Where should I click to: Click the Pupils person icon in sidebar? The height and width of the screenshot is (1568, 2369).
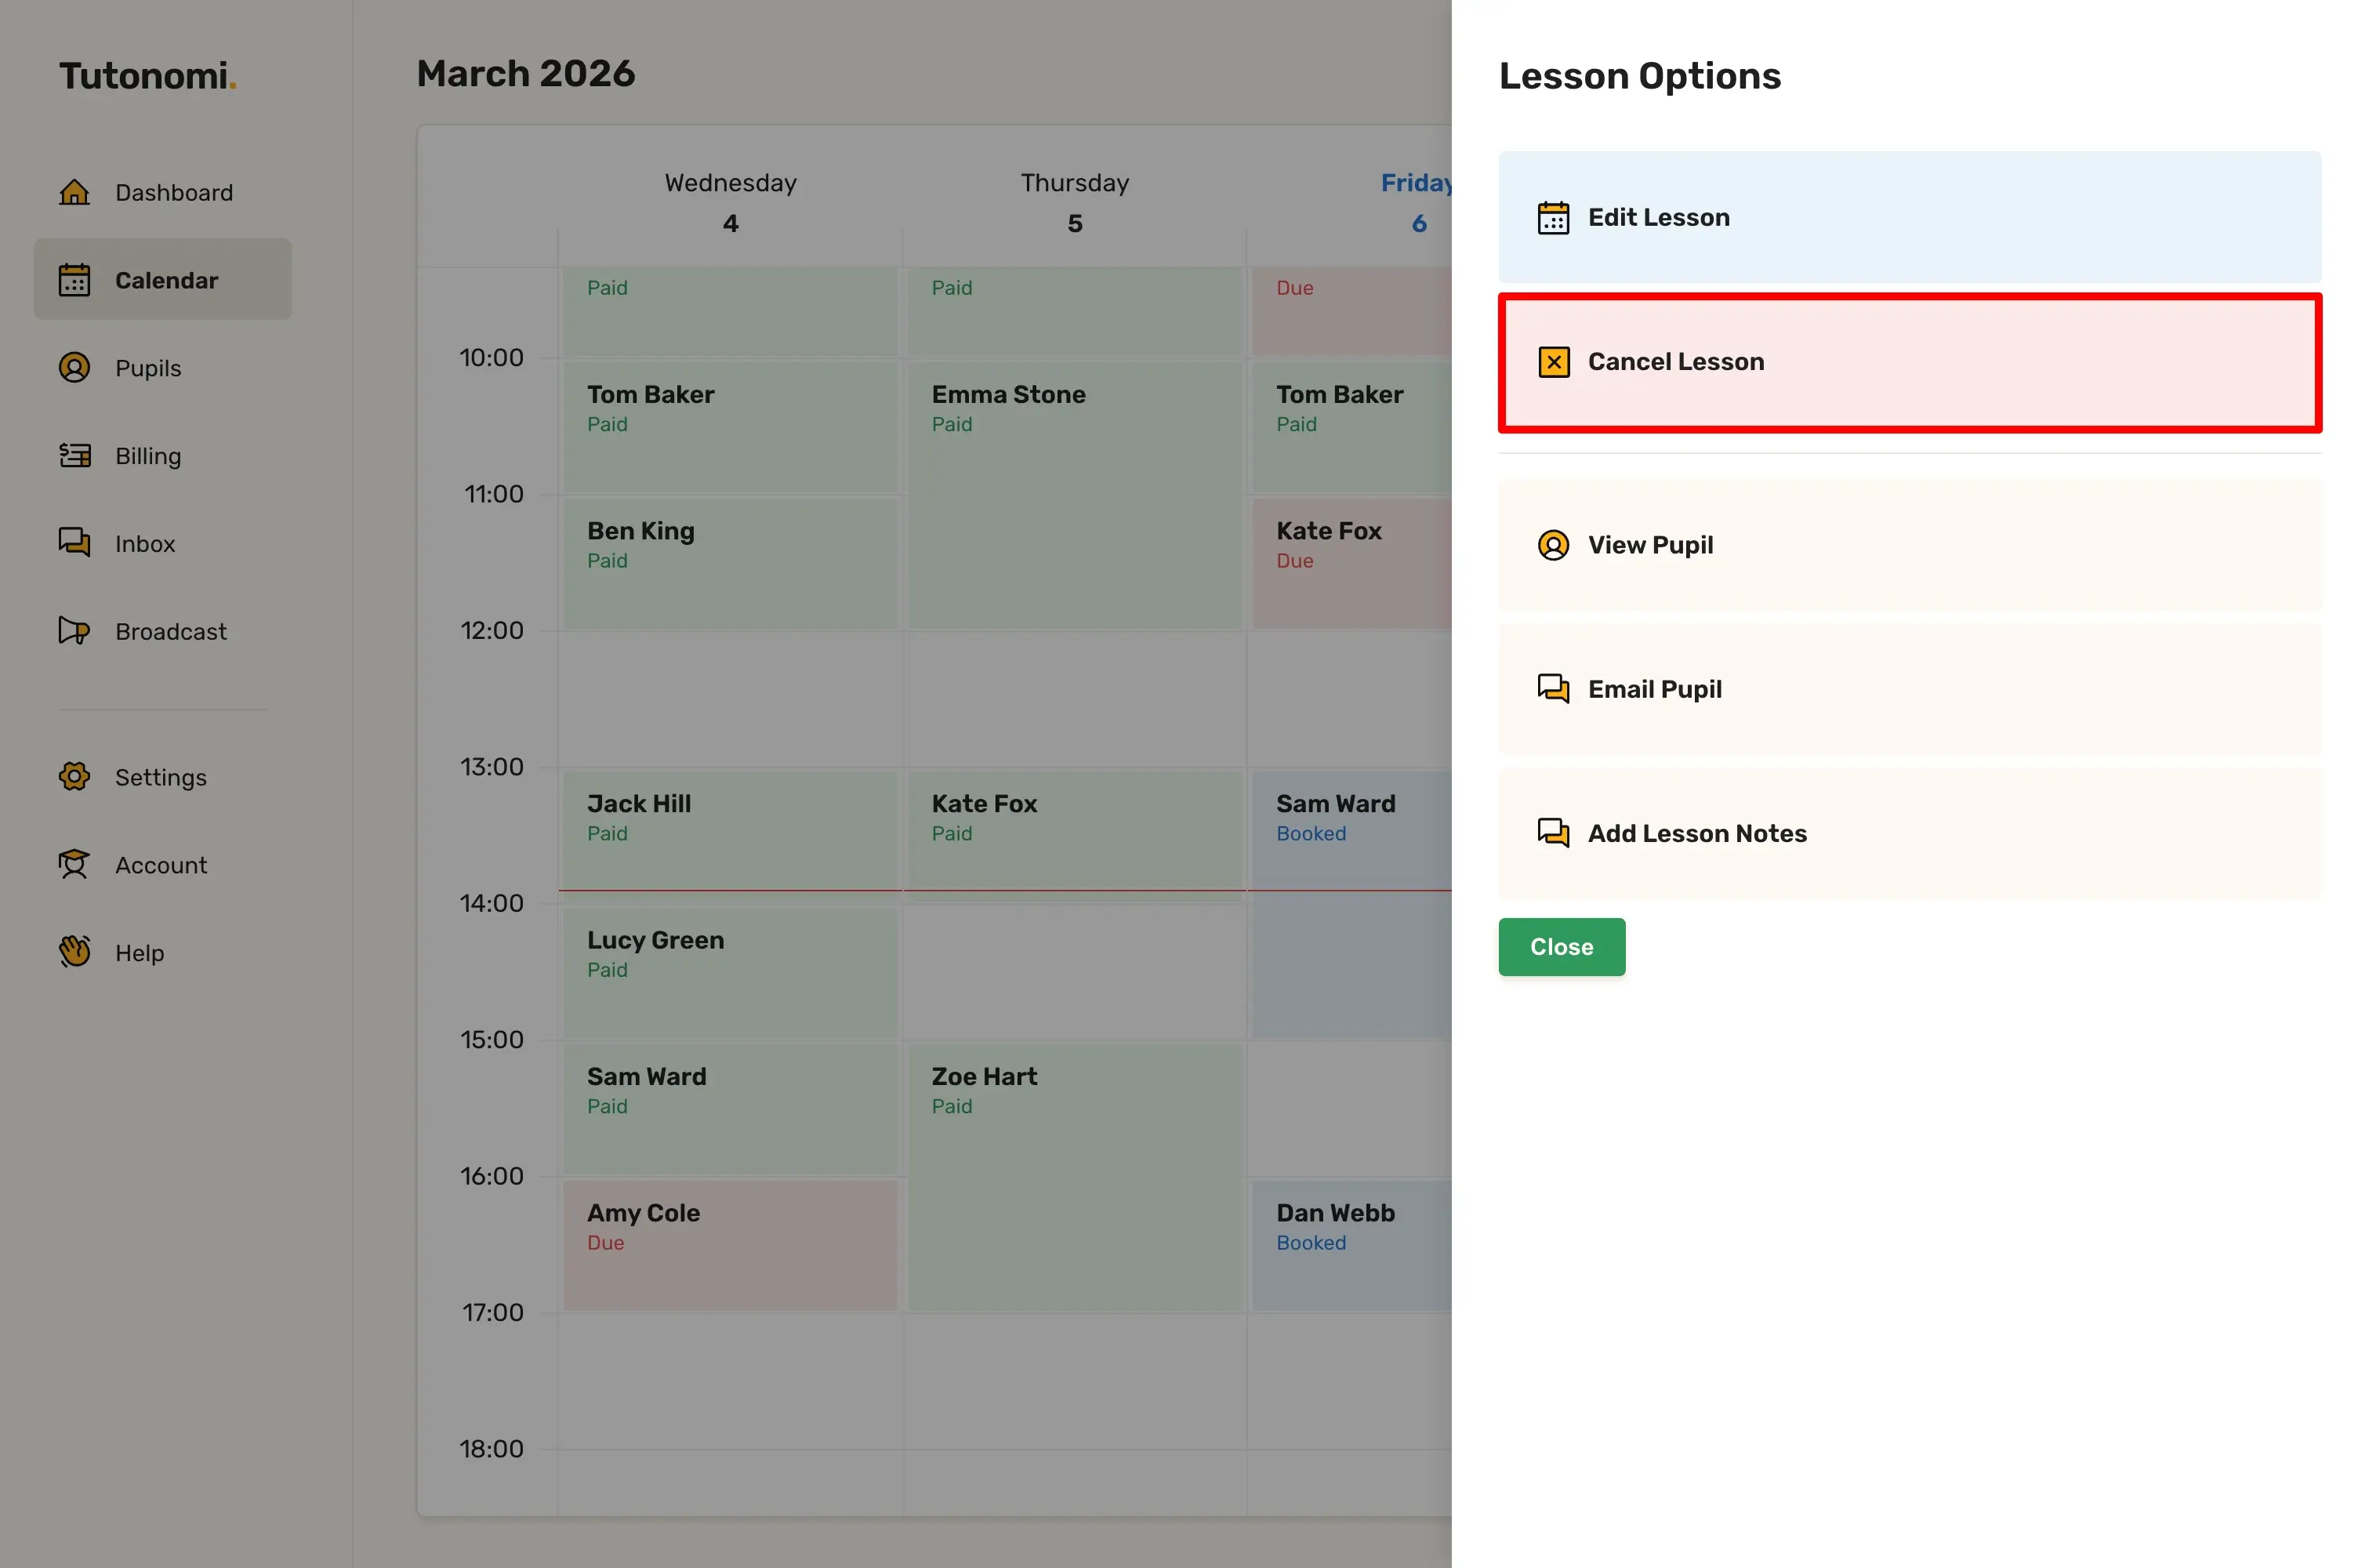coord(74,368)
